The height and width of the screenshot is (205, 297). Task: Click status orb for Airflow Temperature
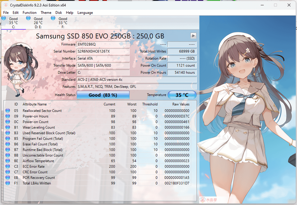click(x=7, y=161)
